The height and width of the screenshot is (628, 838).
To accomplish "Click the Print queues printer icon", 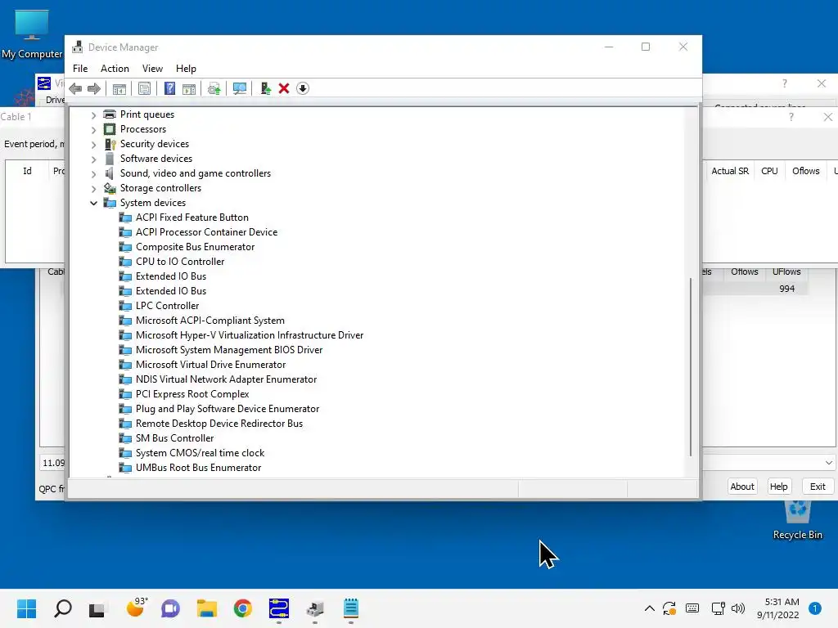I will 110,114.
